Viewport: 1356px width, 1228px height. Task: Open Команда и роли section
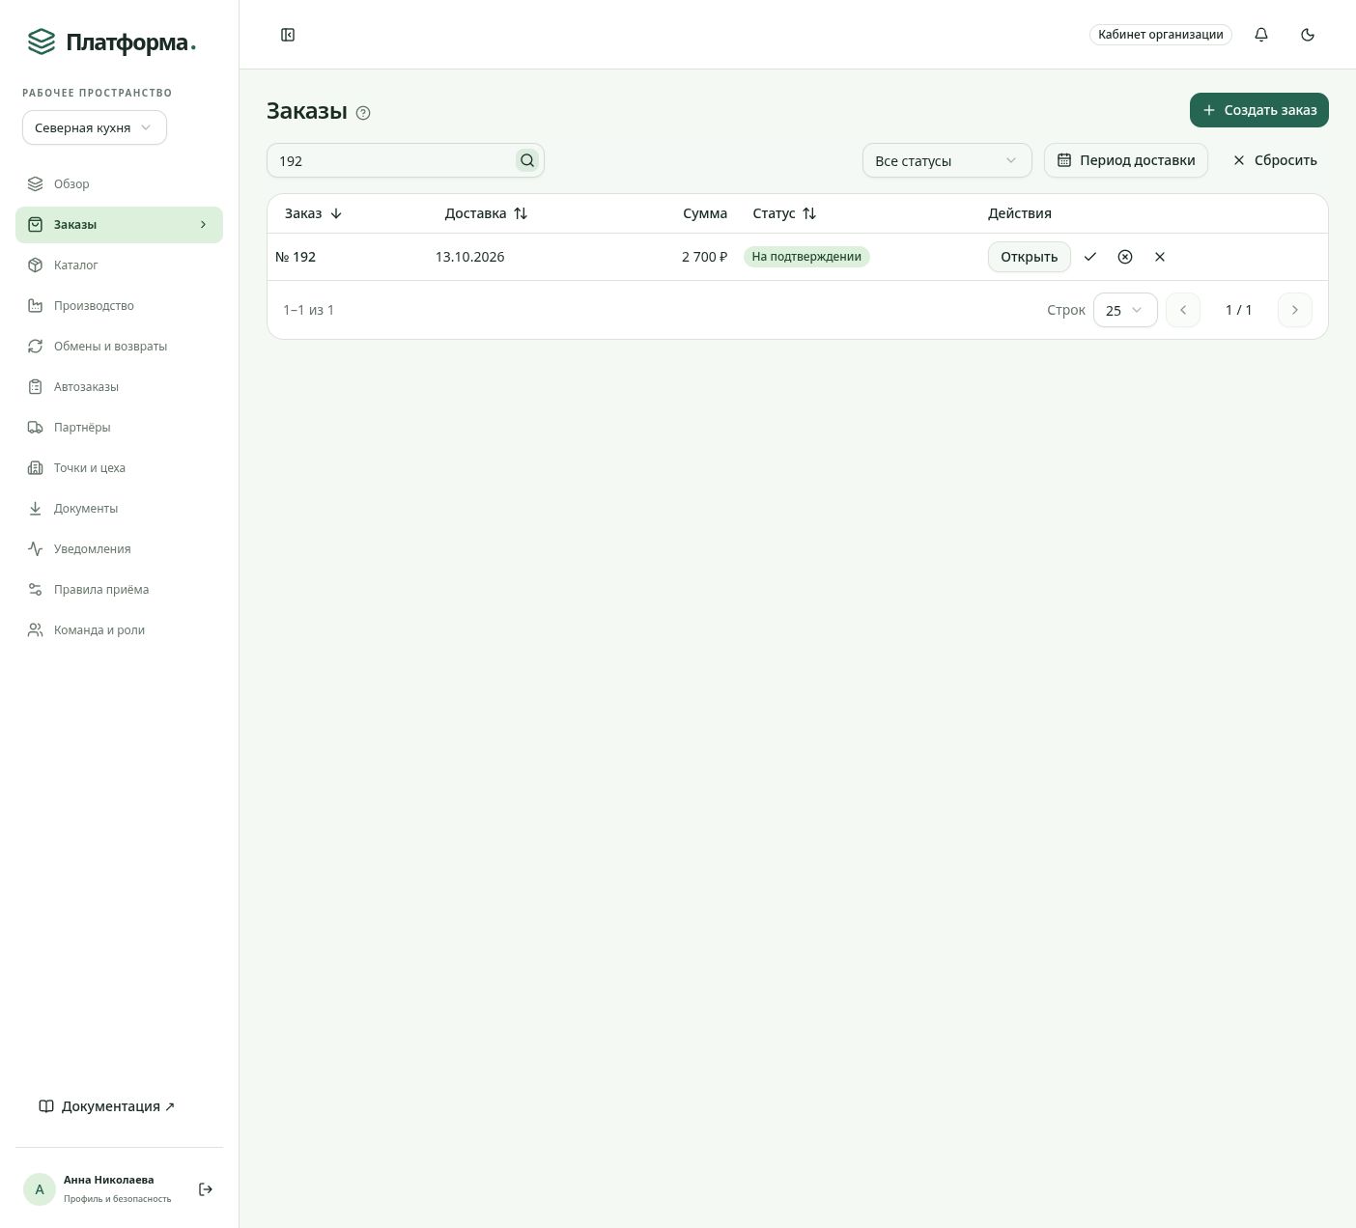coord(119,630)
